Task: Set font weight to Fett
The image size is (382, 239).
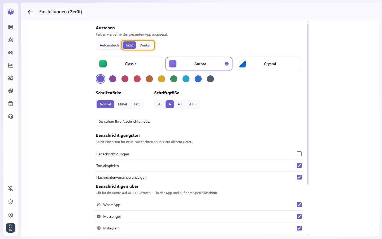Action: click(137, 104)
